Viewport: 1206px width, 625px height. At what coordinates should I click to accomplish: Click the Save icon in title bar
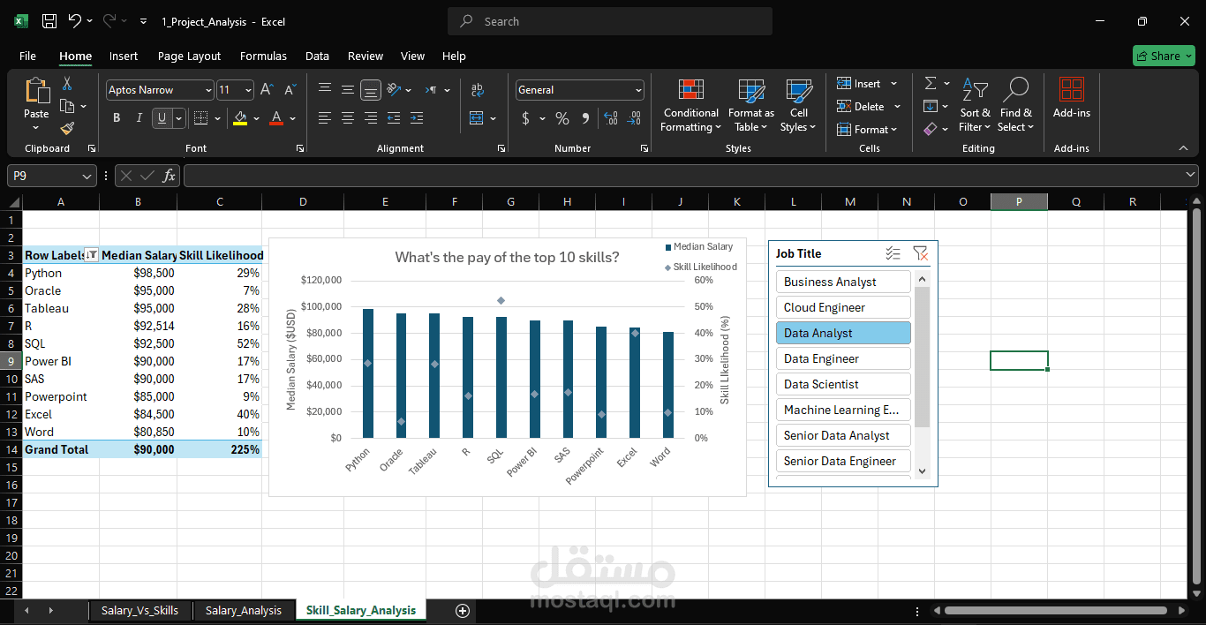(x=49, y=21)
